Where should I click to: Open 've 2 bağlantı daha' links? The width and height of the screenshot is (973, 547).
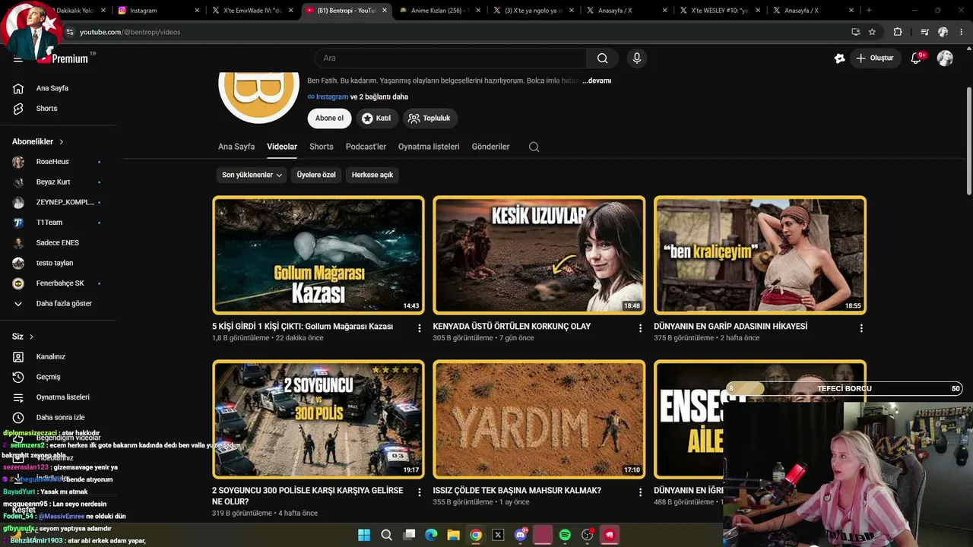click(379, 97)
